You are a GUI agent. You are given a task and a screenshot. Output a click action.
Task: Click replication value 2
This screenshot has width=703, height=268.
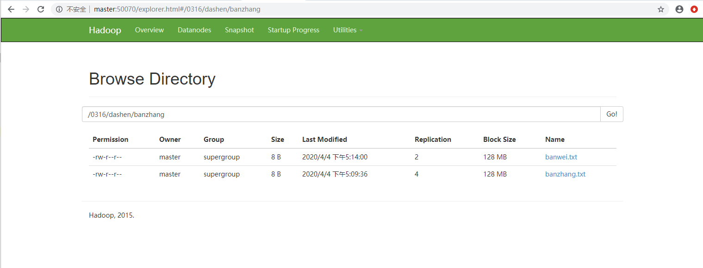[x=417, y=157]
